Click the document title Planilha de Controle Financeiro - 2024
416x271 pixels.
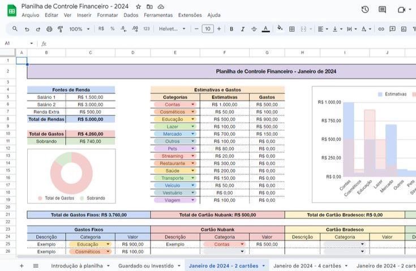(x=75, y=6)
